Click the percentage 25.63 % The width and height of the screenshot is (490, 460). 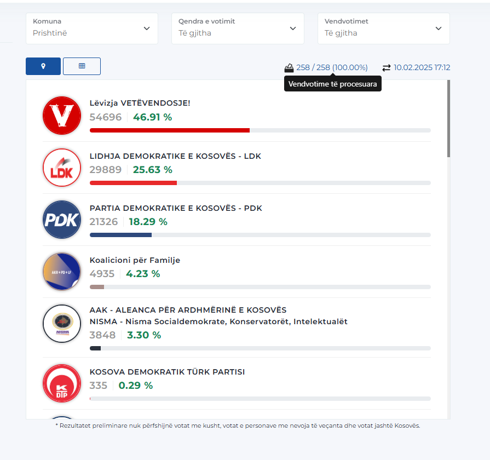[x=153, y=170]
